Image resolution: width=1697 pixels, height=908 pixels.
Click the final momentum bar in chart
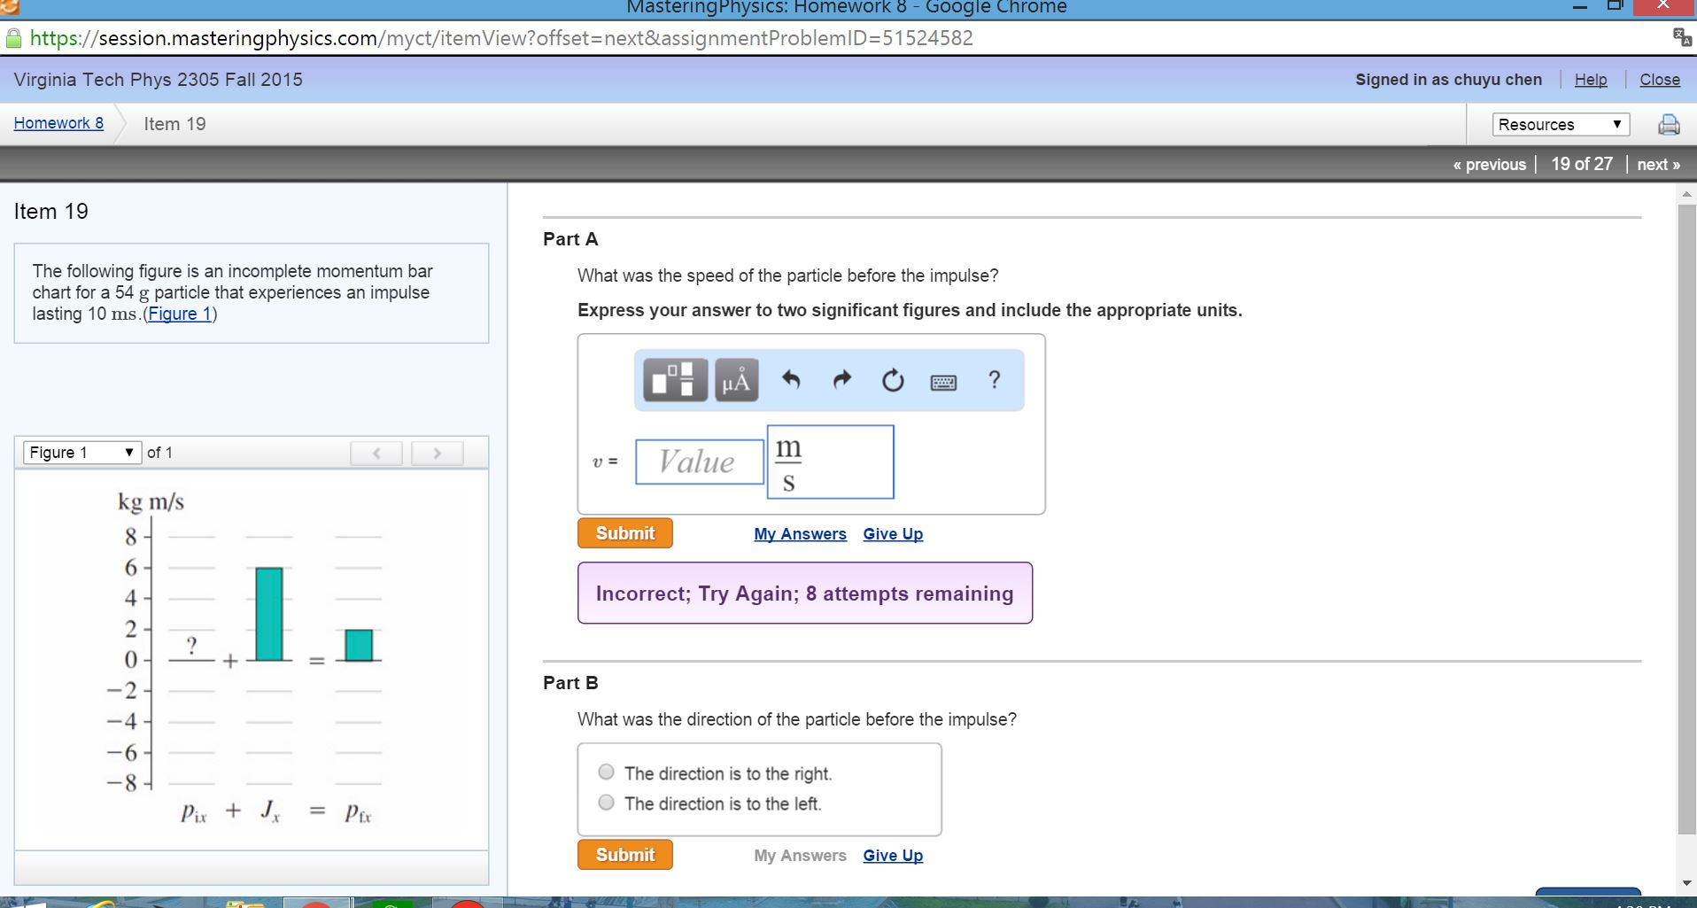coord(359,645)
